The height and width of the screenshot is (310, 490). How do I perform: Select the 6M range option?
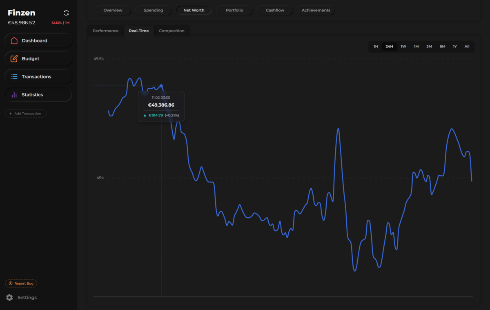(x=442, y=46)
